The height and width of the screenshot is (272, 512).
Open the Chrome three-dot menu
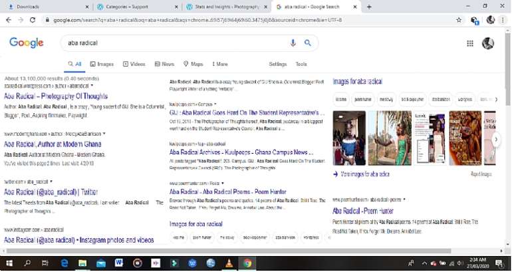pyautogui.click(x=503, y=20)
